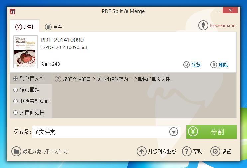This screenshot has width=247, height=168.
Task: Select the 到单页文件 radio option
Action: click(x=15, y=79)
